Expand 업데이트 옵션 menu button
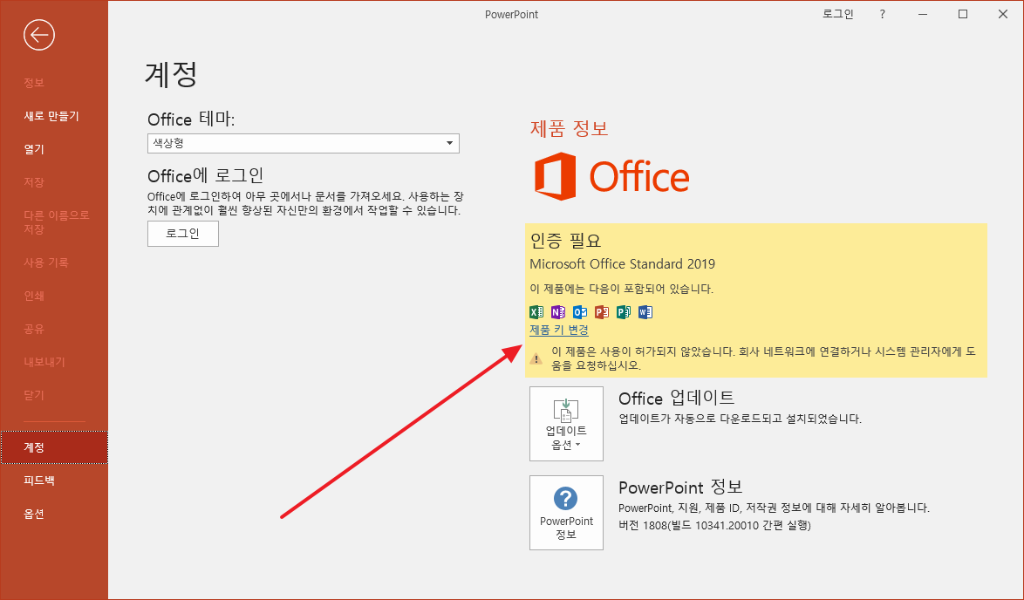1024x600 pixels. tap(566, 424)
